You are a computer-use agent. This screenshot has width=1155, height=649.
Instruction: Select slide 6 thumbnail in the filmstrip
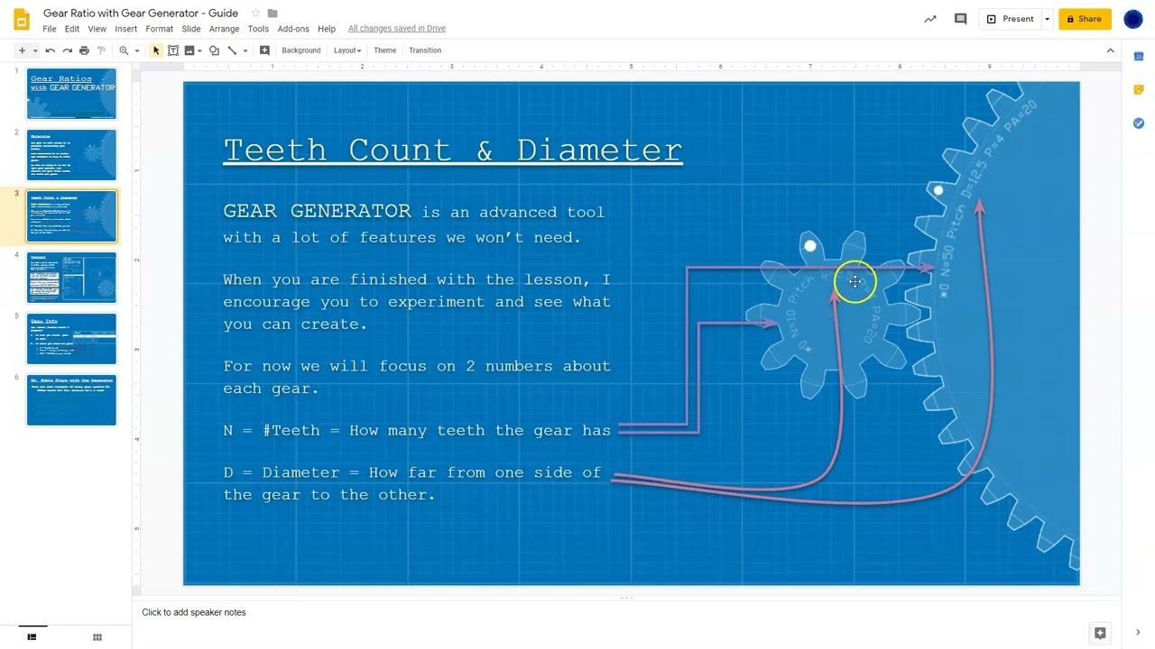click(x=71, y=400)
